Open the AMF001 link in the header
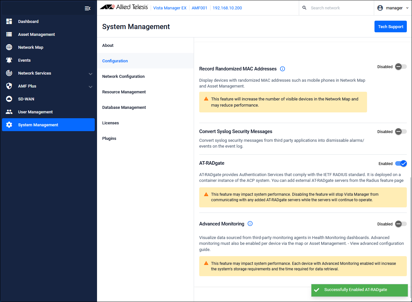This screenshot has height=302, width=412. (200, 8)
